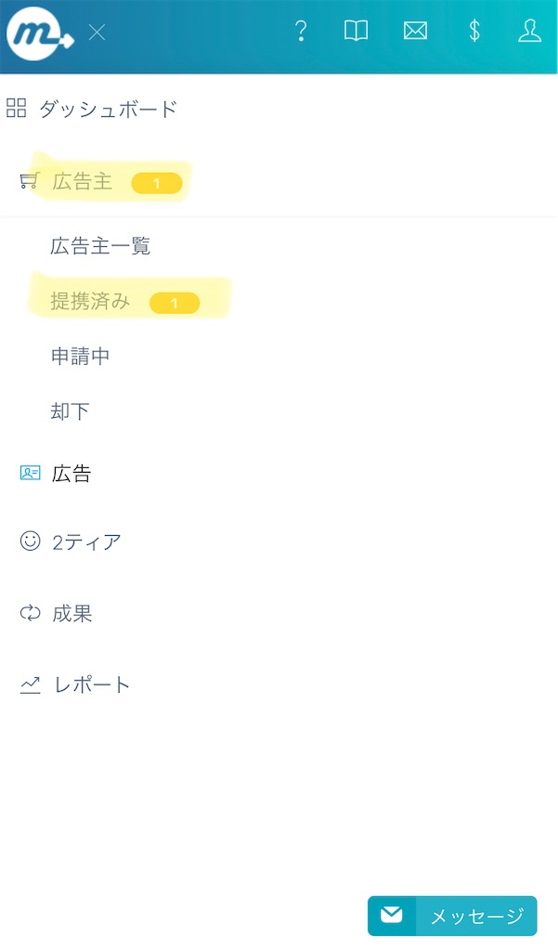Click the dollar sign payment icon
This screenshot has height=951, width=558.
474,31
